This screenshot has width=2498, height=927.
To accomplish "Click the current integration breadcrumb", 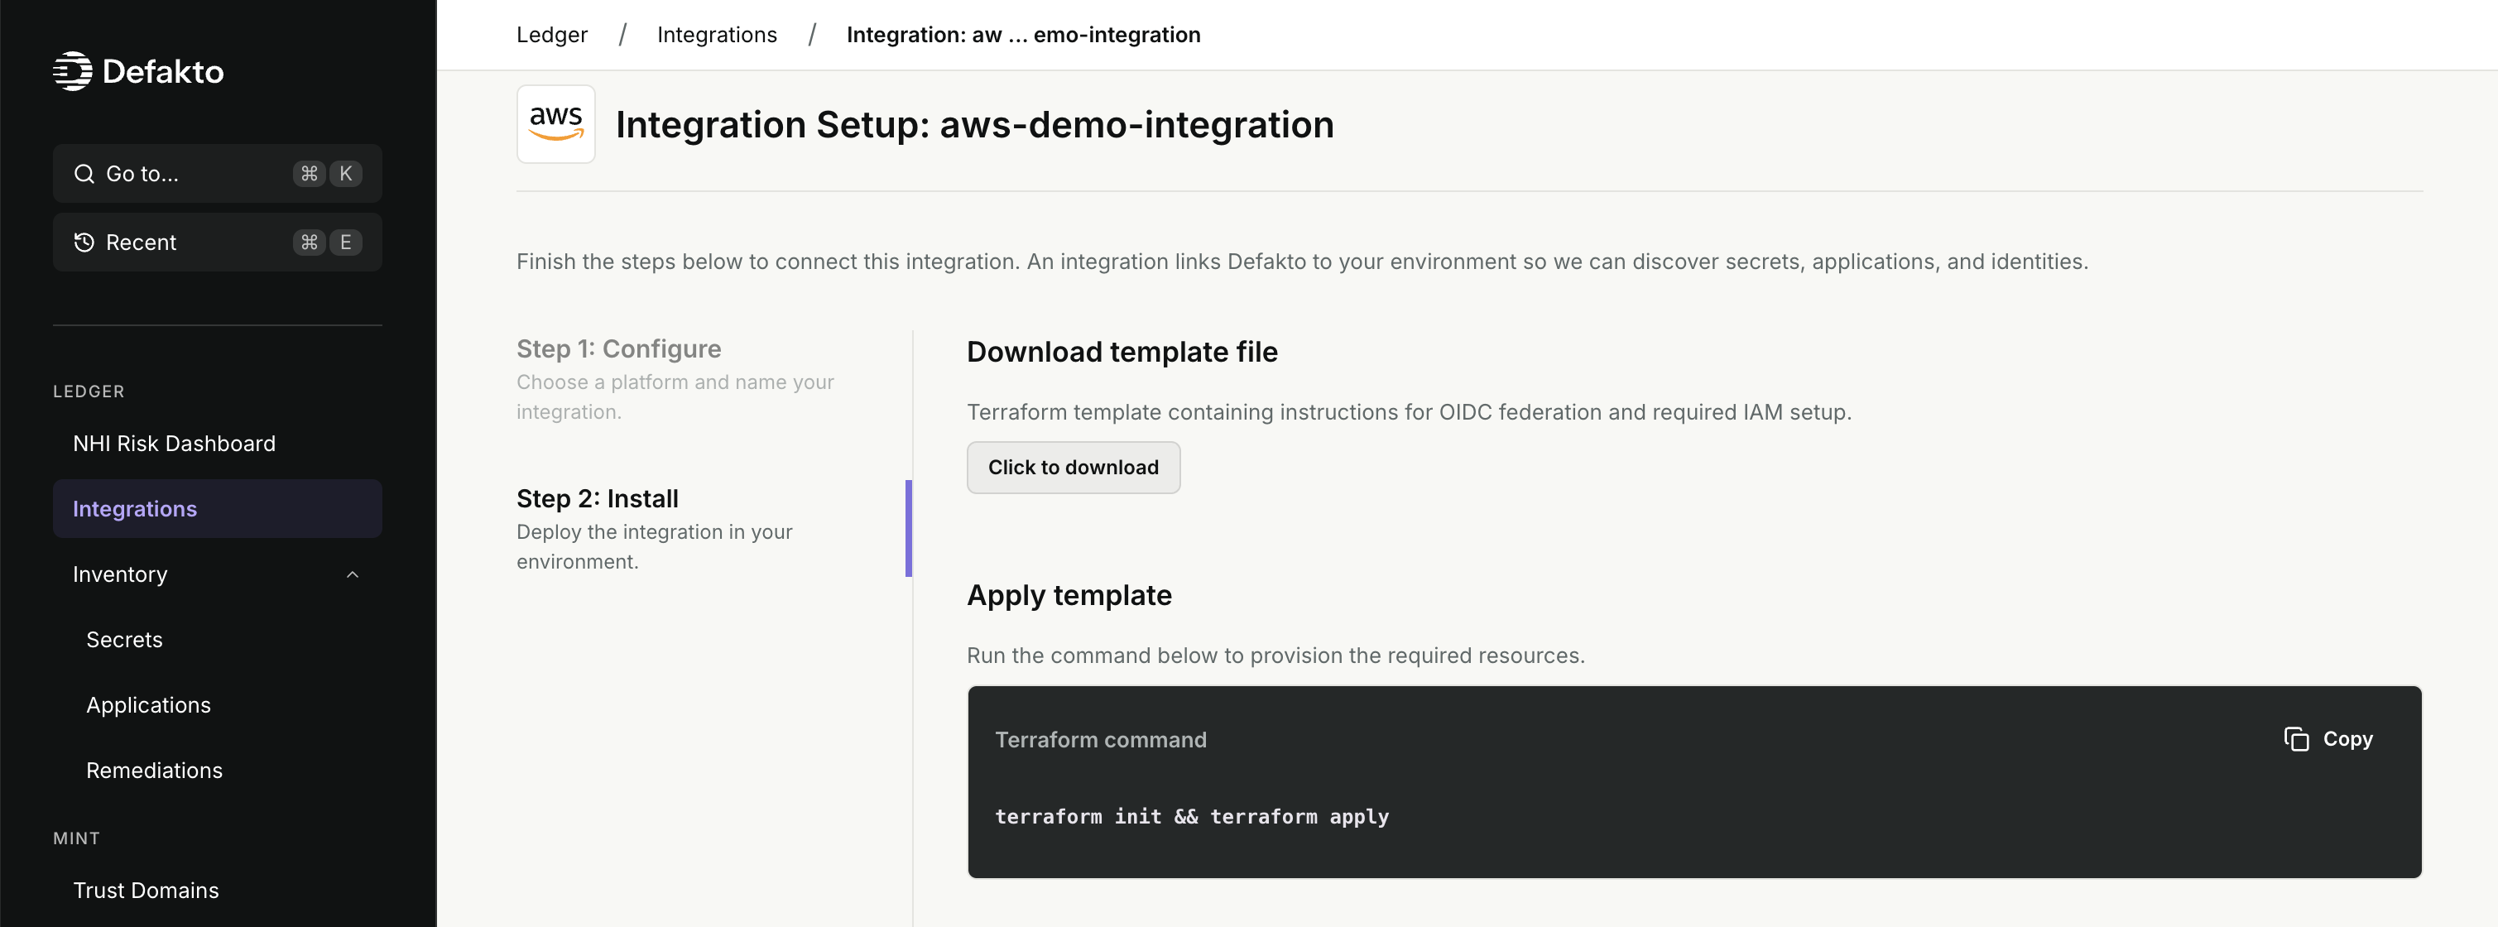I will coord(1023,35).
